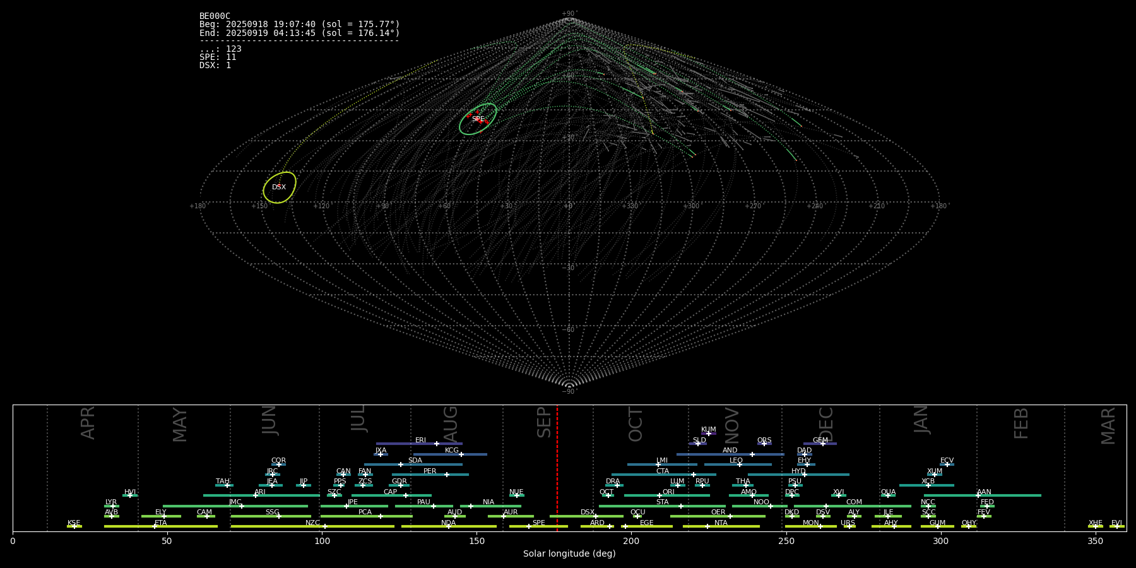Click the SEP month label
1136x568 pixels.
pyautogui.click(x=544, y=422)
